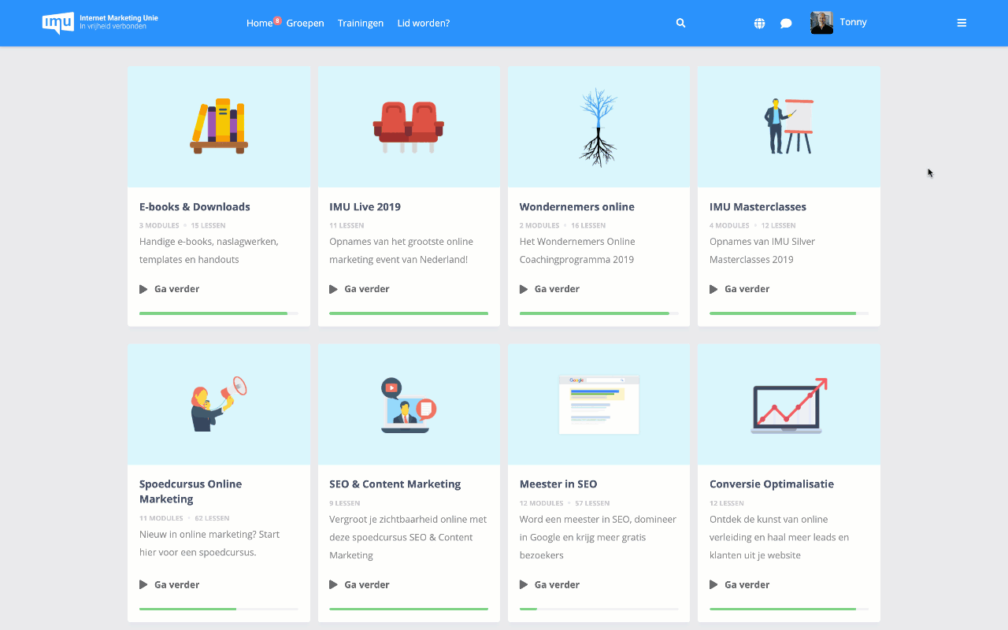This screenshot has width=1008, height=630.
Task: Open the Google search results image
Action: [598, 404]
